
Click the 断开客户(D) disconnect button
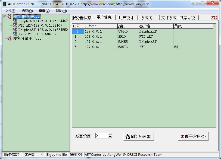coord(193,136)
